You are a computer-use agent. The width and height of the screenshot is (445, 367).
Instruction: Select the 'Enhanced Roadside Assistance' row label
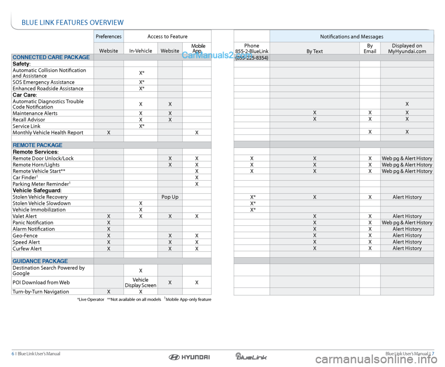point(48,89)
